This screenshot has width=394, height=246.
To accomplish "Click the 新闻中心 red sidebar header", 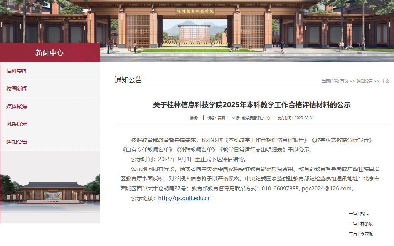I will tap(50, 53).
